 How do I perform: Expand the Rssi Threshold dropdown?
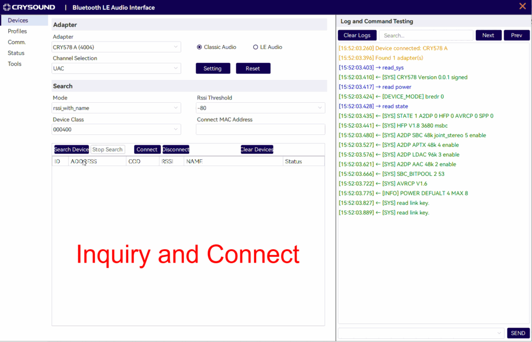click(x=260, y=108)
